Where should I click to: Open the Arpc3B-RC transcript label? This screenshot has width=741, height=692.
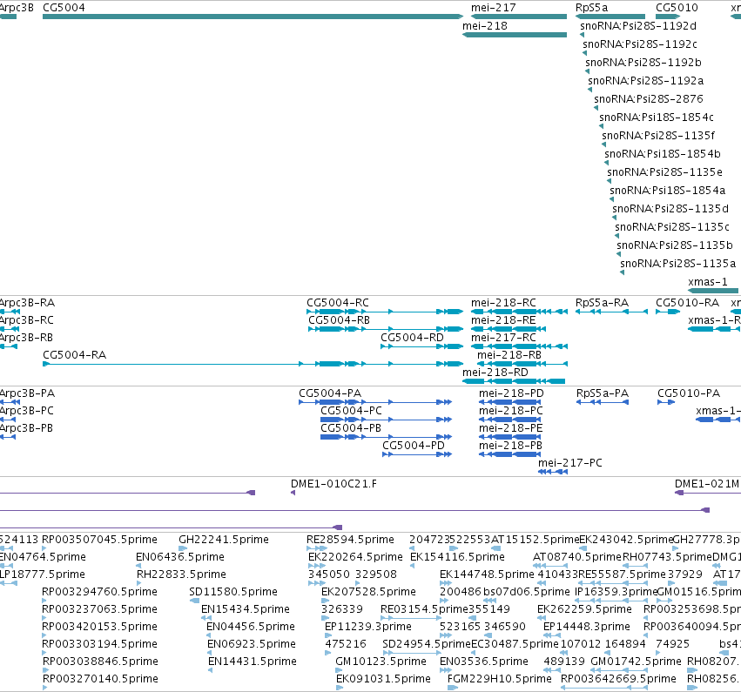point(26,320)
